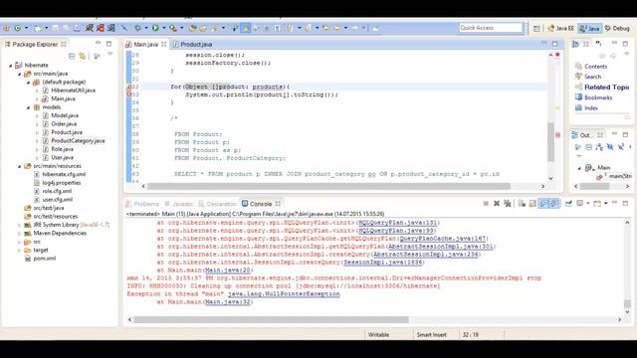
Task: Click the Pin Console icon
Action: coord(568,203)
